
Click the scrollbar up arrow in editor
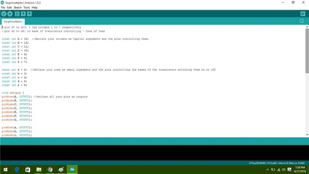[307, 27]
